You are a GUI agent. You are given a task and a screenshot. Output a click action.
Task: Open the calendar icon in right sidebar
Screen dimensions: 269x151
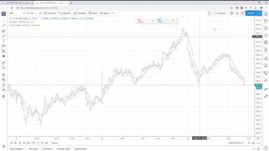266,42
